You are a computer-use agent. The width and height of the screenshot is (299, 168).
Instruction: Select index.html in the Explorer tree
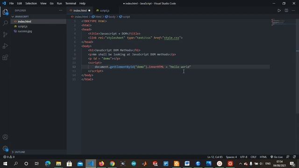point(38,21)
